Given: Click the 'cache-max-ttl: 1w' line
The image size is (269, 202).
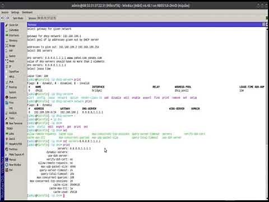Looking at the screenshot, I should [x=61, y=189].
